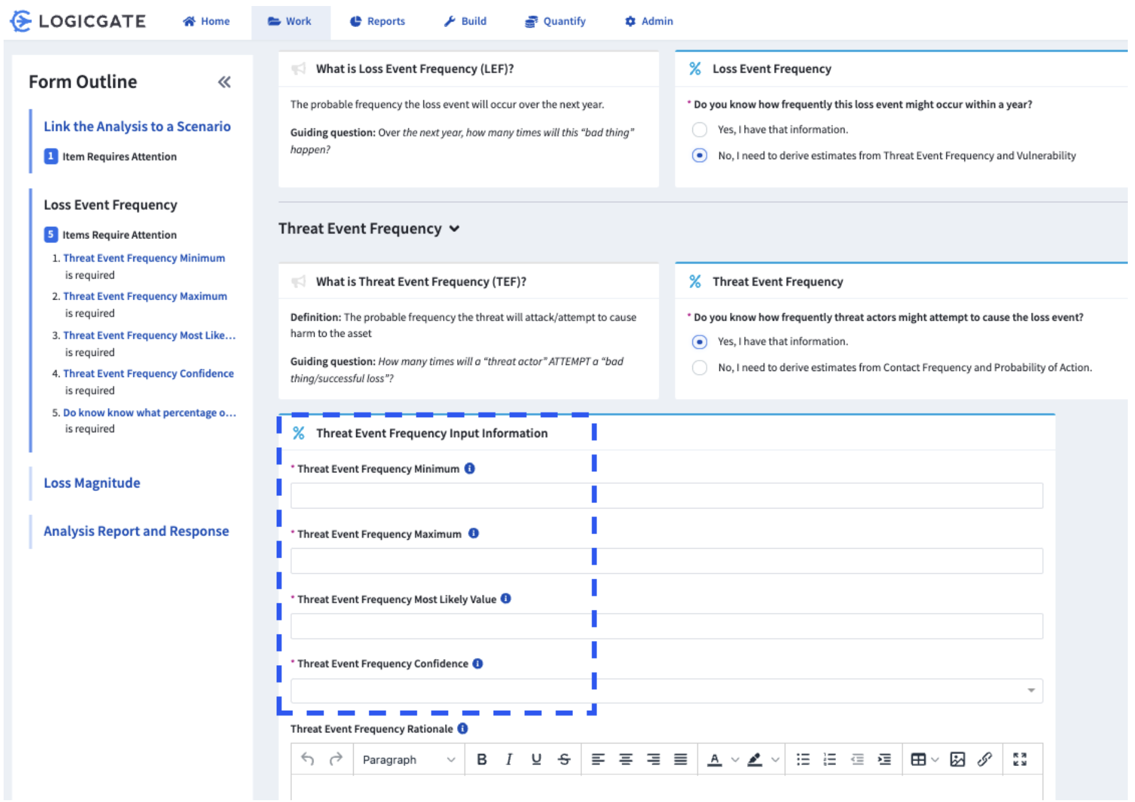The image size is (1135, 802).
Task: Align text left in editor
Action: (x=598, y=759)
